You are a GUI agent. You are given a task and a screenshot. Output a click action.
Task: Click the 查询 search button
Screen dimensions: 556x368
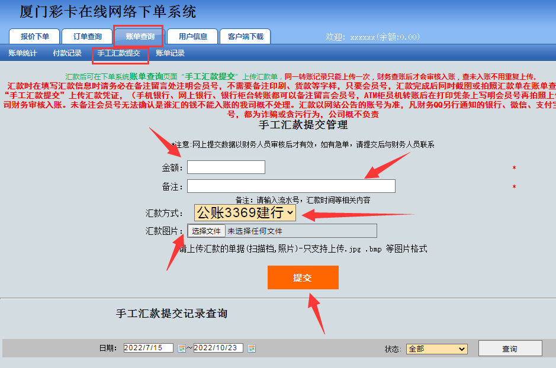click(510, 348)
